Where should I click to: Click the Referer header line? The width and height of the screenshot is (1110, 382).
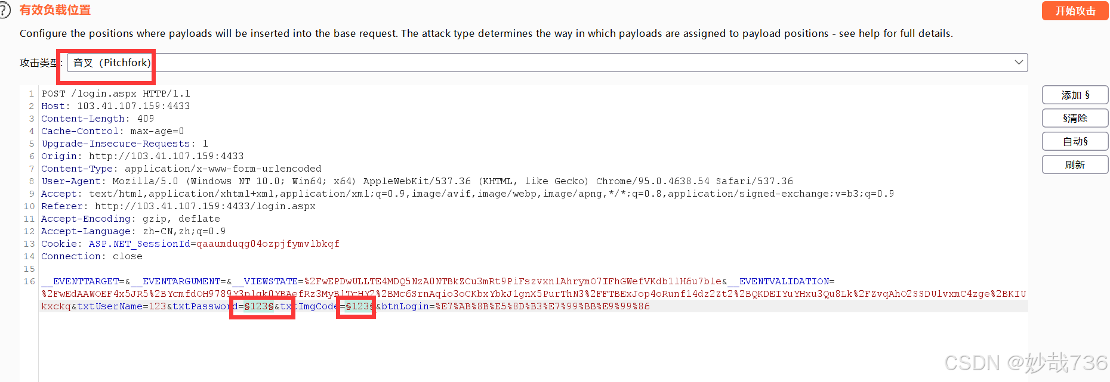coord(178,206)
